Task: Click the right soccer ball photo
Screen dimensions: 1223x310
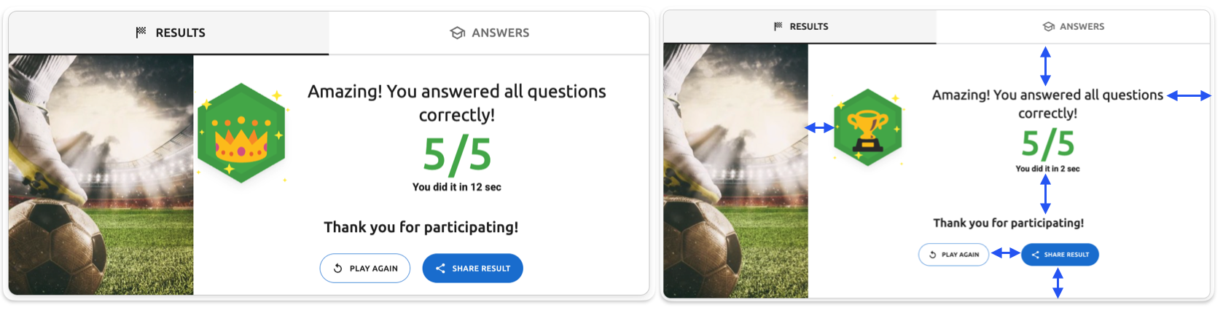Action: [735, 171]
